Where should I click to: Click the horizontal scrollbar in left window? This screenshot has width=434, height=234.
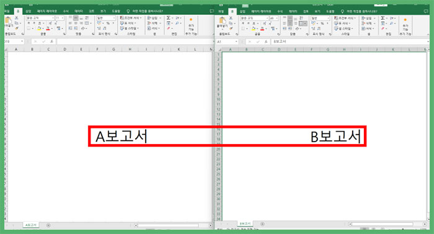(x=169, y=225)
